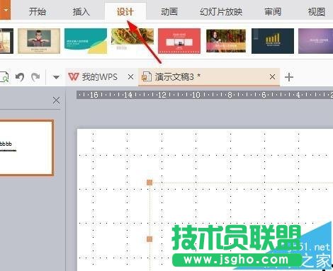Select the first slide thumbnail in panel

(26, 148)
